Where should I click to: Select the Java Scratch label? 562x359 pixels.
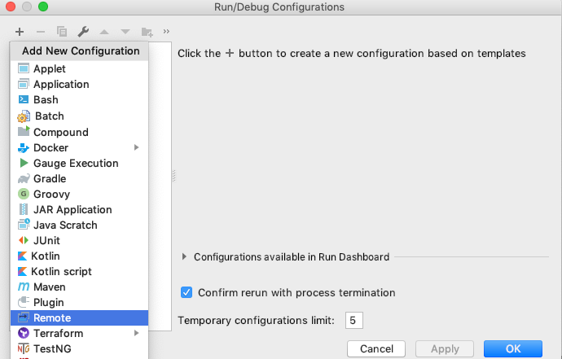point(66,225)
